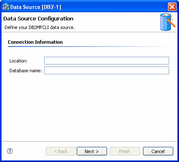This screenshot has width=179, height=162.
Task: Focus the Location input field
Action: click(x=107, y=61)
